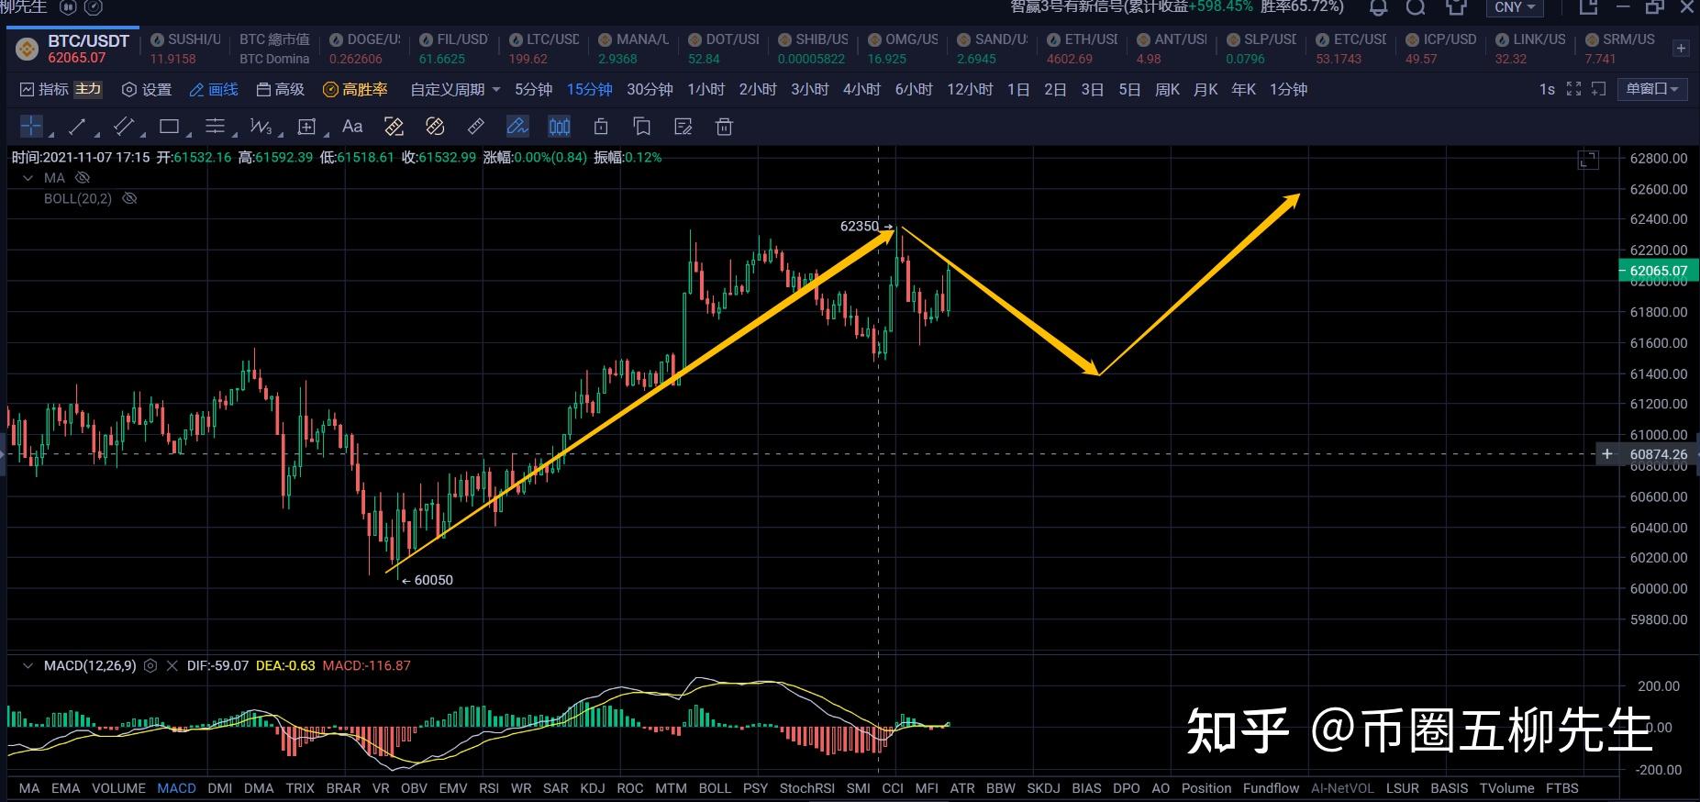Open the rectangle tool submenu arrow

189,136
